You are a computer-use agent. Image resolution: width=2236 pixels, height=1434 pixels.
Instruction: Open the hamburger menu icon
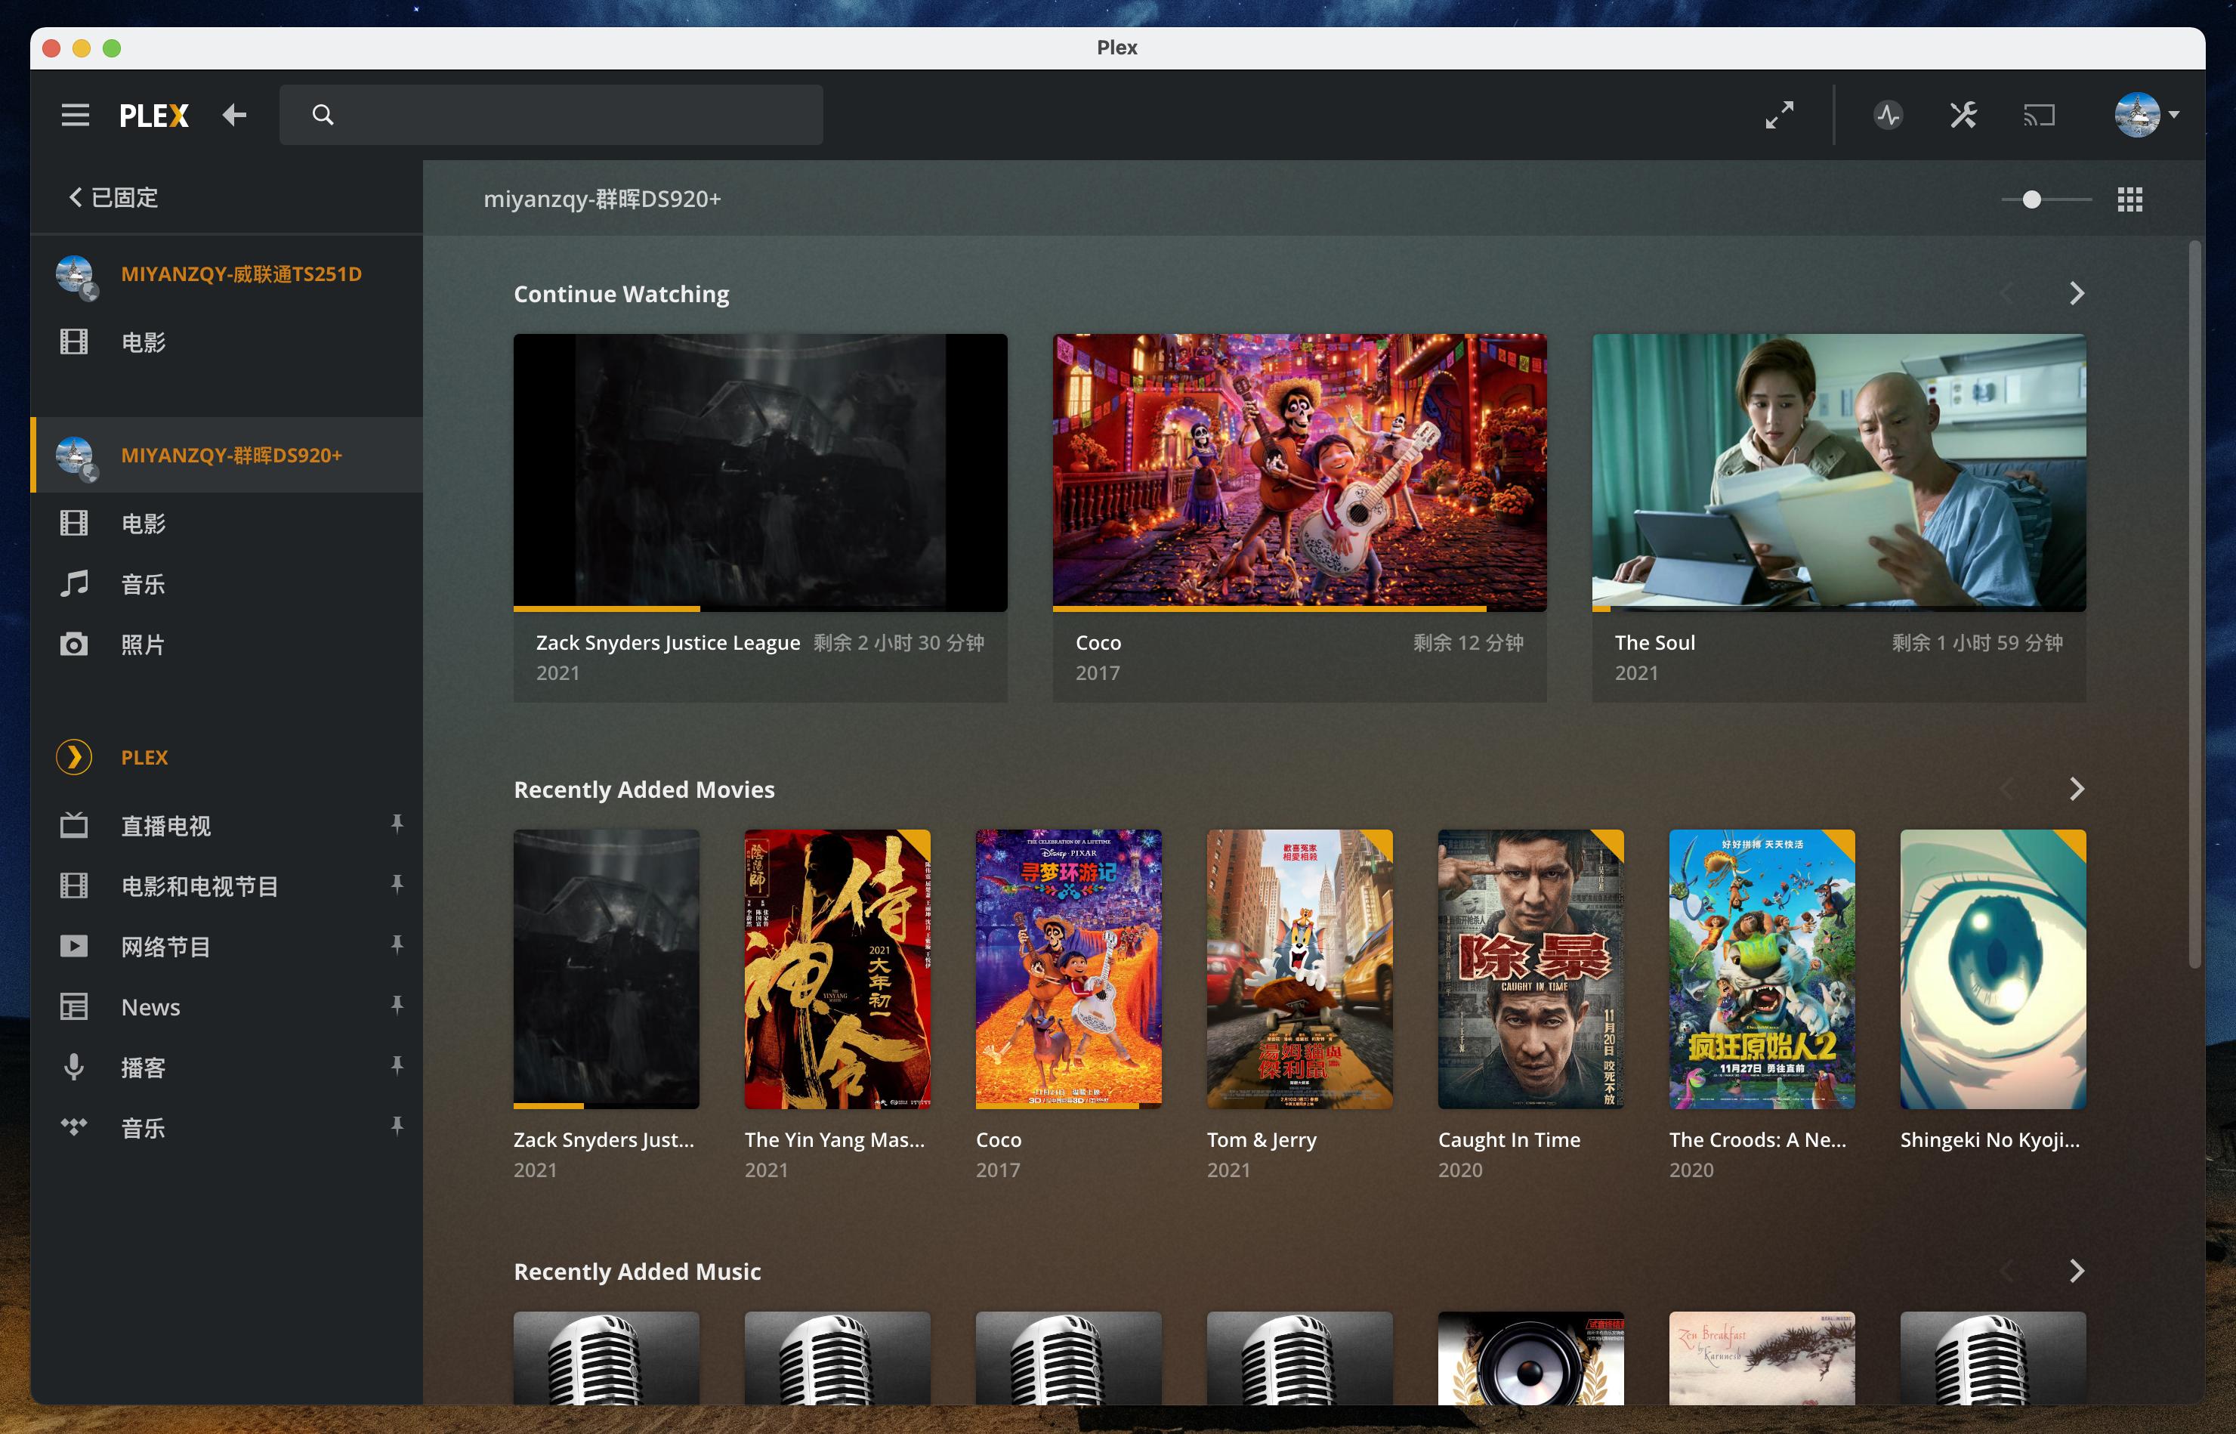[76, 116]
